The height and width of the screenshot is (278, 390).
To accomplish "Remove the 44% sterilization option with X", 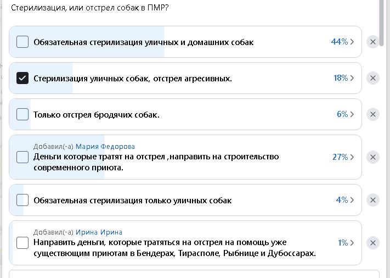I will point(373,42).
